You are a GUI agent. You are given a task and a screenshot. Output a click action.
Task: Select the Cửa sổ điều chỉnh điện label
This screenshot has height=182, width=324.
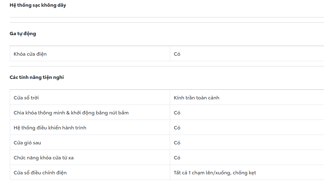[40, 173]
